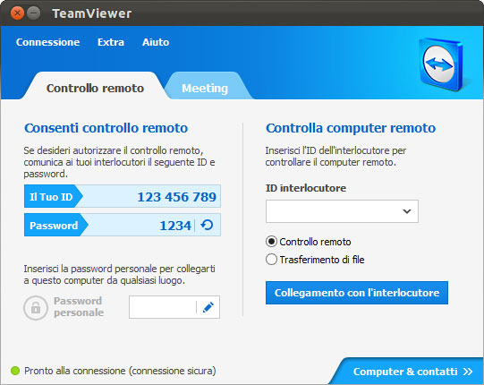
Task: Open the Aiuto menu
Action: 156,42
